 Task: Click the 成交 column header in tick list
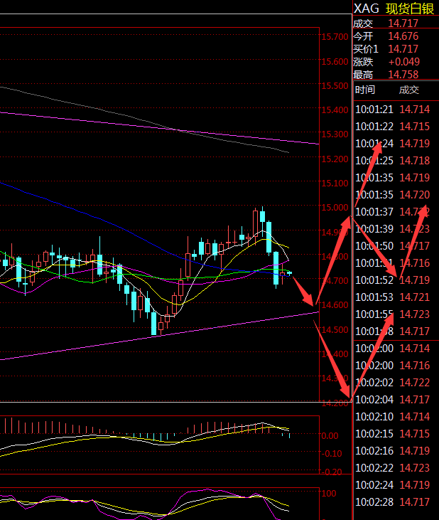pos(409,90)
